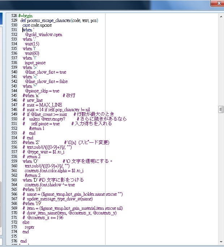Image resolution: width=224 pixels, height=247 pixels.
Task: Click 'unless @text.empty?' on line 550
Action: tap(47, 119)
